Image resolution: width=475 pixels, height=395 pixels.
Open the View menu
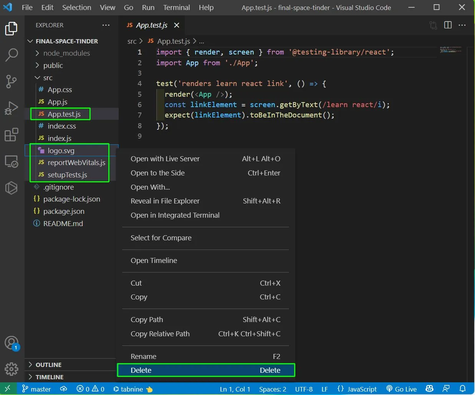pos(108,7)
